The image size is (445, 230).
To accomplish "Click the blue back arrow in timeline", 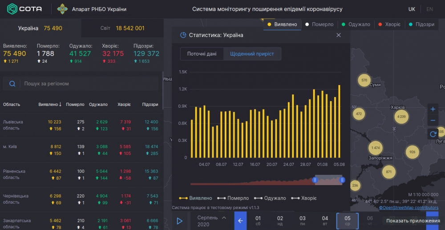I will [x=240, y=221].
